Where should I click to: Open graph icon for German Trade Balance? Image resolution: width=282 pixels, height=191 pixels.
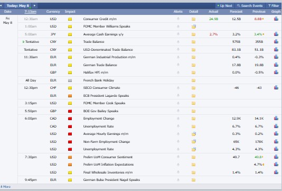click(x=276, y=65)
